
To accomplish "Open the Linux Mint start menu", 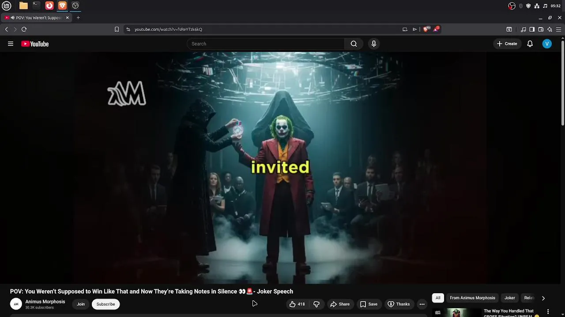I will pyautogui.click(x=7, y=6).
